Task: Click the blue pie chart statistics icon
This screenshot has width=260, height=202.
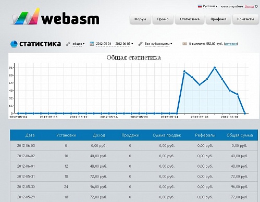Action: (14, 44)
